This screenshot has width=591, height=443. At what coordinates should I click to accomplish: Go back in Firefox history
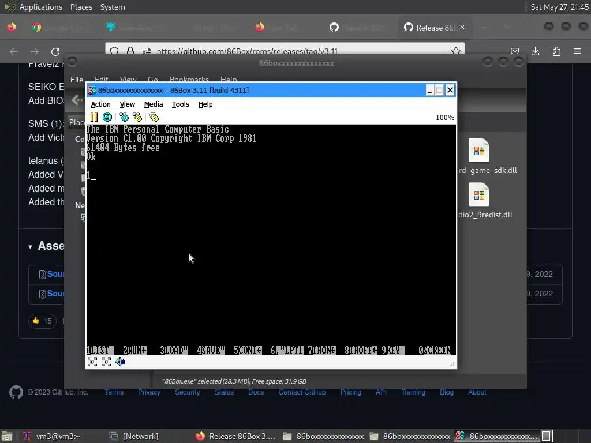pos(14,51)
